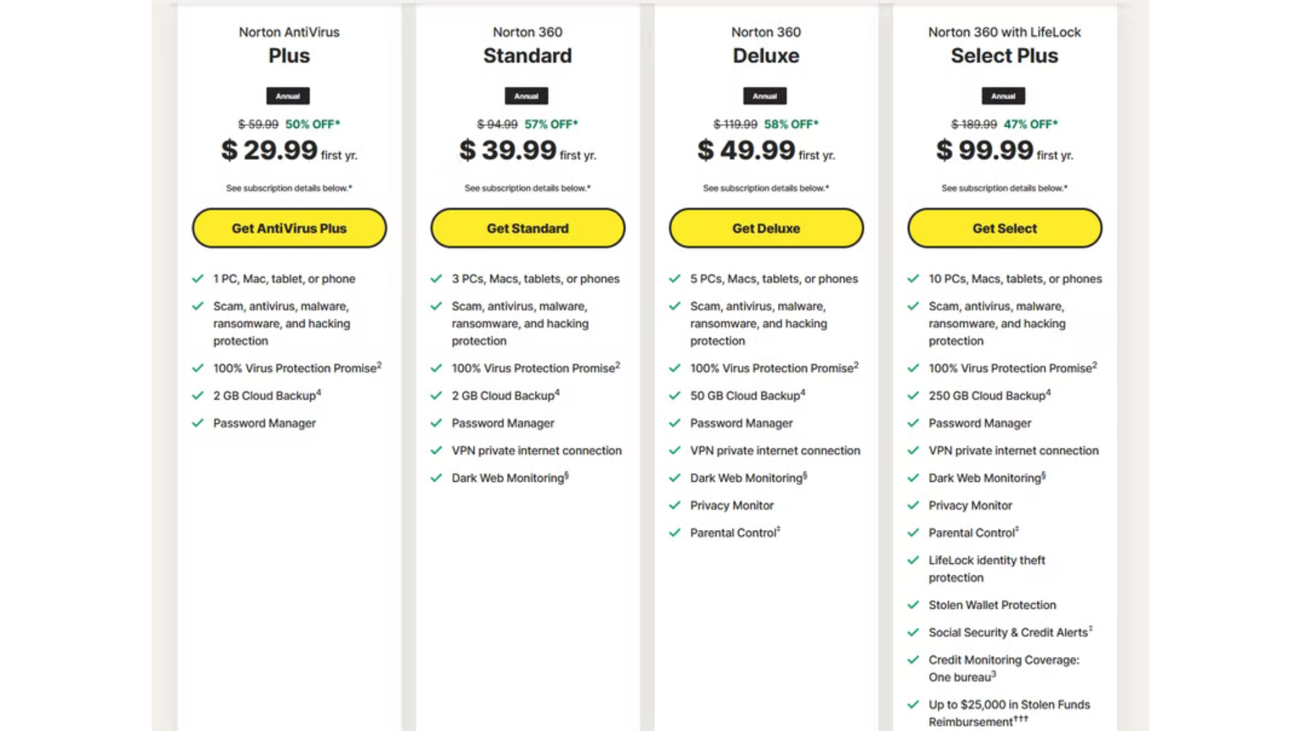Image resolution: width=1301 pixels, height=731 pixels.
Task: Click the 58% OFF discount label
Action: 791,125
